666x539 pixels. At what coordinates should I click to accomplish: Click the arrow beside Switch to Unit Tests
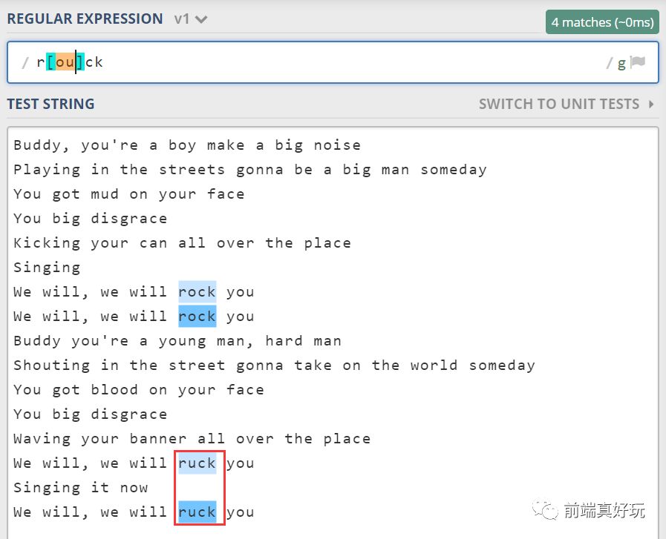pos(651,104)
